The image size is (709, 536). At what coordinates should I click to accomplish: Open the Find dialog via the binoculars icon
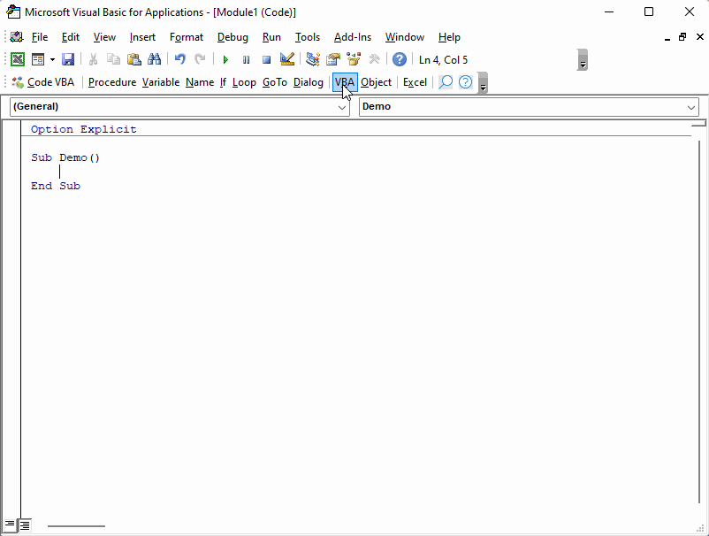click(155, 59)
